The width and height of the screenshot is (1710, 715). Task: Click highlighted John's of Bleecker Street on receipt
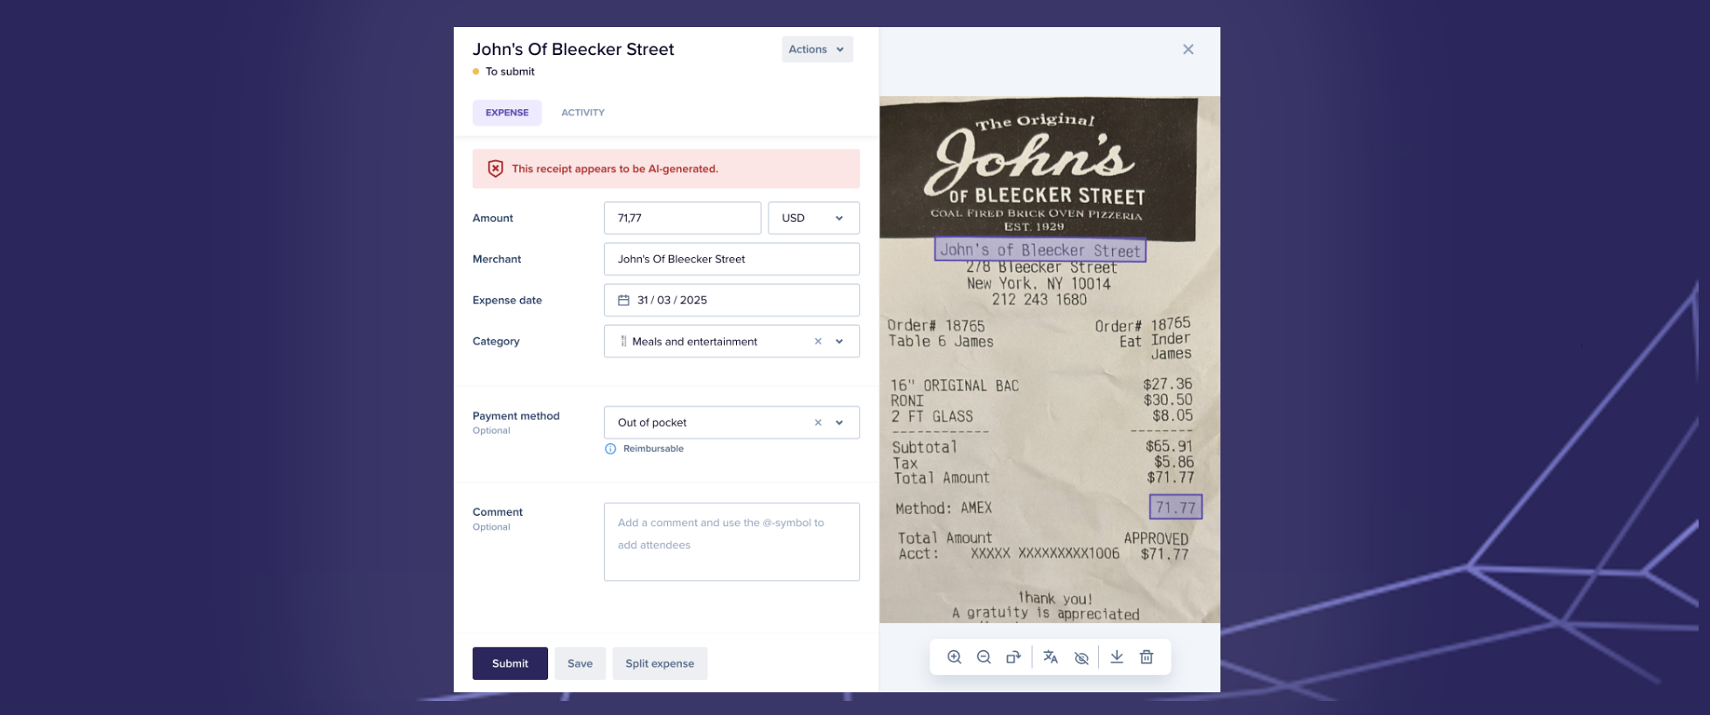pos(1040,250)
